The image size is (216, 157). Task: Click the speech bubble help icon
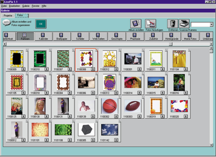[x=6, y=22]
